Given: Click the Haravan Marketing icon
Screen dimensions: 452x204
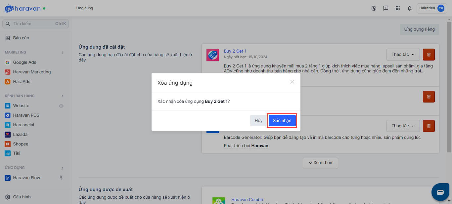Looking at the screenshot, I should [7, 72].
